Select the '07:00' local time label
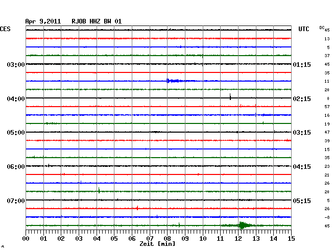The height and width of the screenshot is (252, 332). click(16, 200)
